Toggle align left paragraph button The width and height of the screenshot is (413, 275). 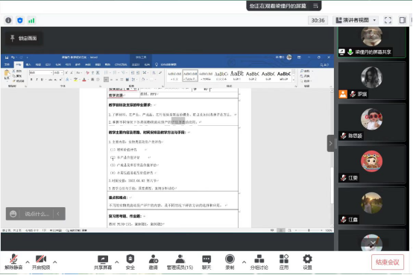pos(106,79)
